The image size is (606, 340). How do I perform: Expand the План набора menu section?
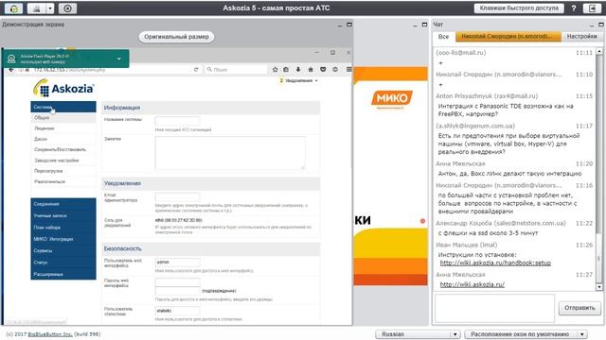[x=63, y=228]
